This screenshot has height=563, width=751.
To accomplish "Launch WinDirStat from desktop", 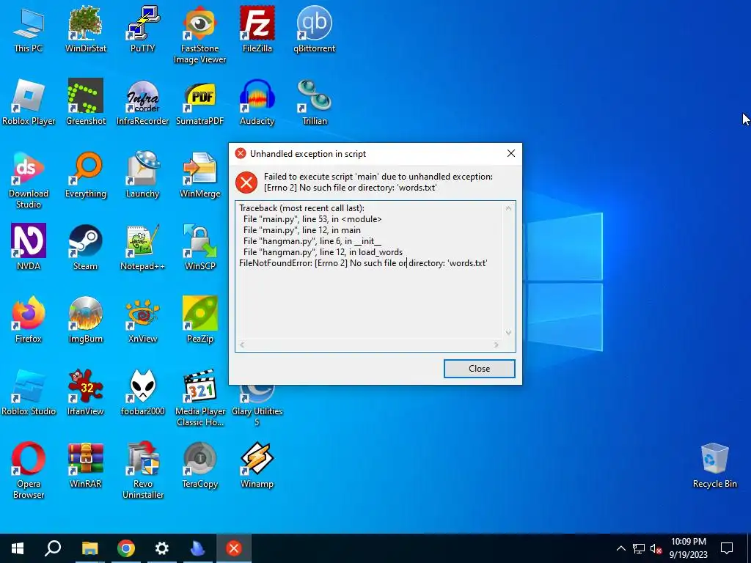I will point(86,29).
